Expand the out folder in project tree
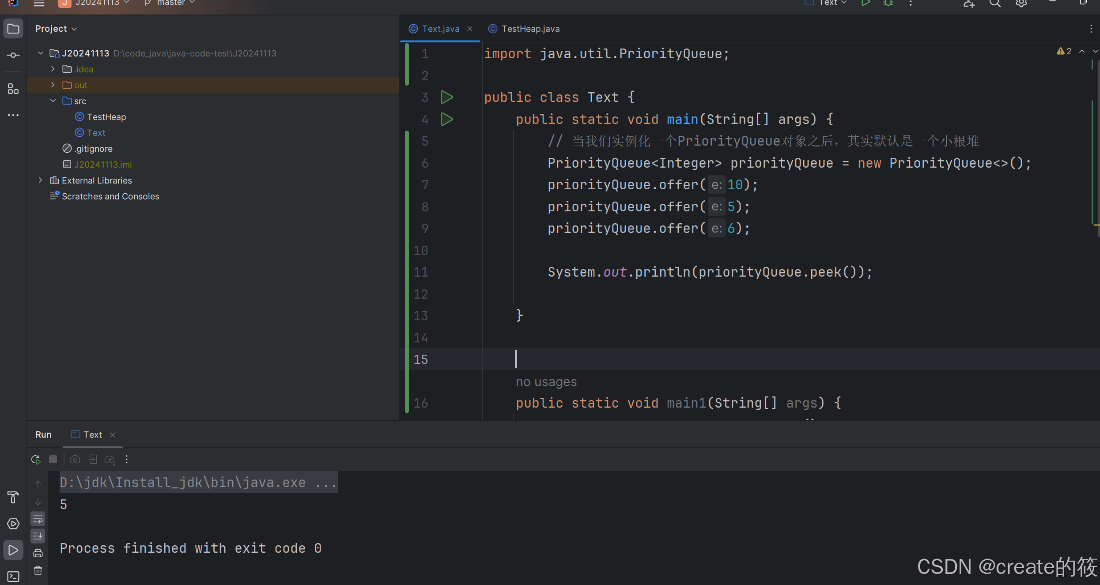 tap(53, 85)
